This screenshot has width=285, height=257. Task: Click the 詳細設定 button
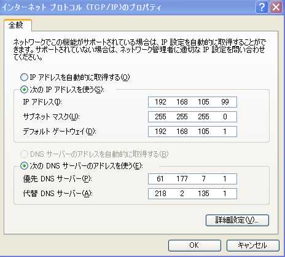tap(237, 220)
